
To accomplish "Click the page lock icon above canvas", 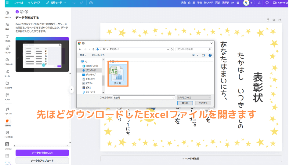I will (x=268, y=20).
